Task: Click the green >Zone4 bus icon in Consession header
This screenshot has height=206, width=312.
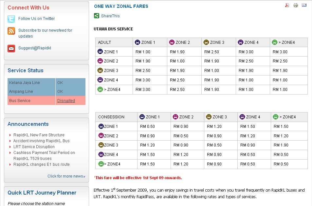Action: 276,117
